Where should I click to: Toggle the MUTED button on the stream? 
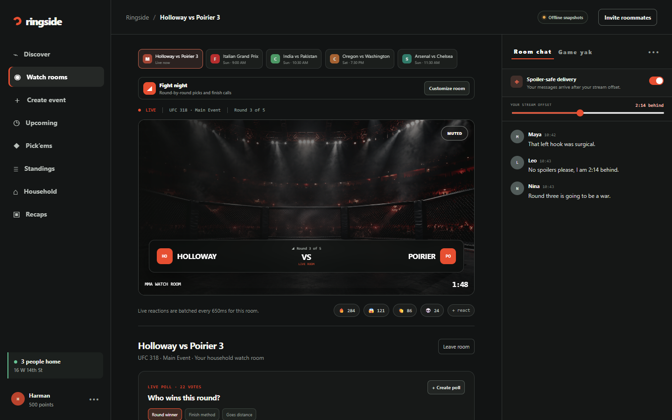point(455,133)
